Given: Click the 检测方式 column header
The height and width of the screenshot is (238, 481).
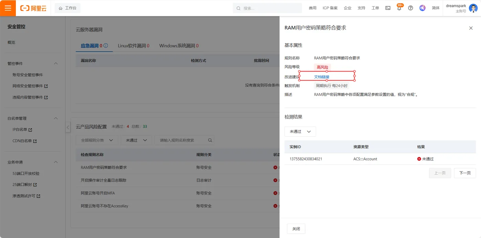Looking at the screenshot, I should pos(199,60).
